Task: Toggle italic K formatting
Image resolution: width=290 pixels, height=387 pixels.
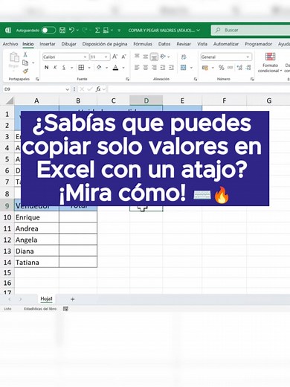Action: point(55,68)
